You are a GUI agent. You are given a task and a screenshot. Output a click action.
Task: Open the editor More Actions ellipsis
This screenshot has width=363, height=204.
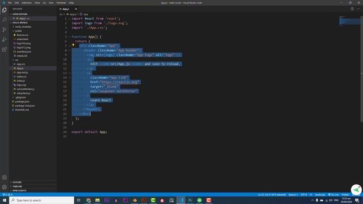(358, 9)
